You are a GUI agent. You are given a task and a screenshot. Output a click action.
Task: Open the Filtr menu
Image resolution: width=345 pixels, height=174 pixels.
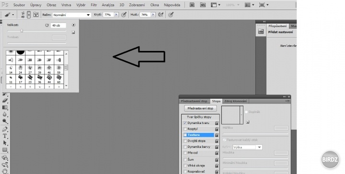(94, 5)
